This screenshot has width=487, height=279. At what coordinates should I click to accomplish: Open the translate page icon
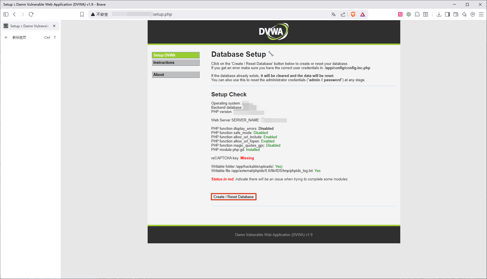tap(333, 14)
